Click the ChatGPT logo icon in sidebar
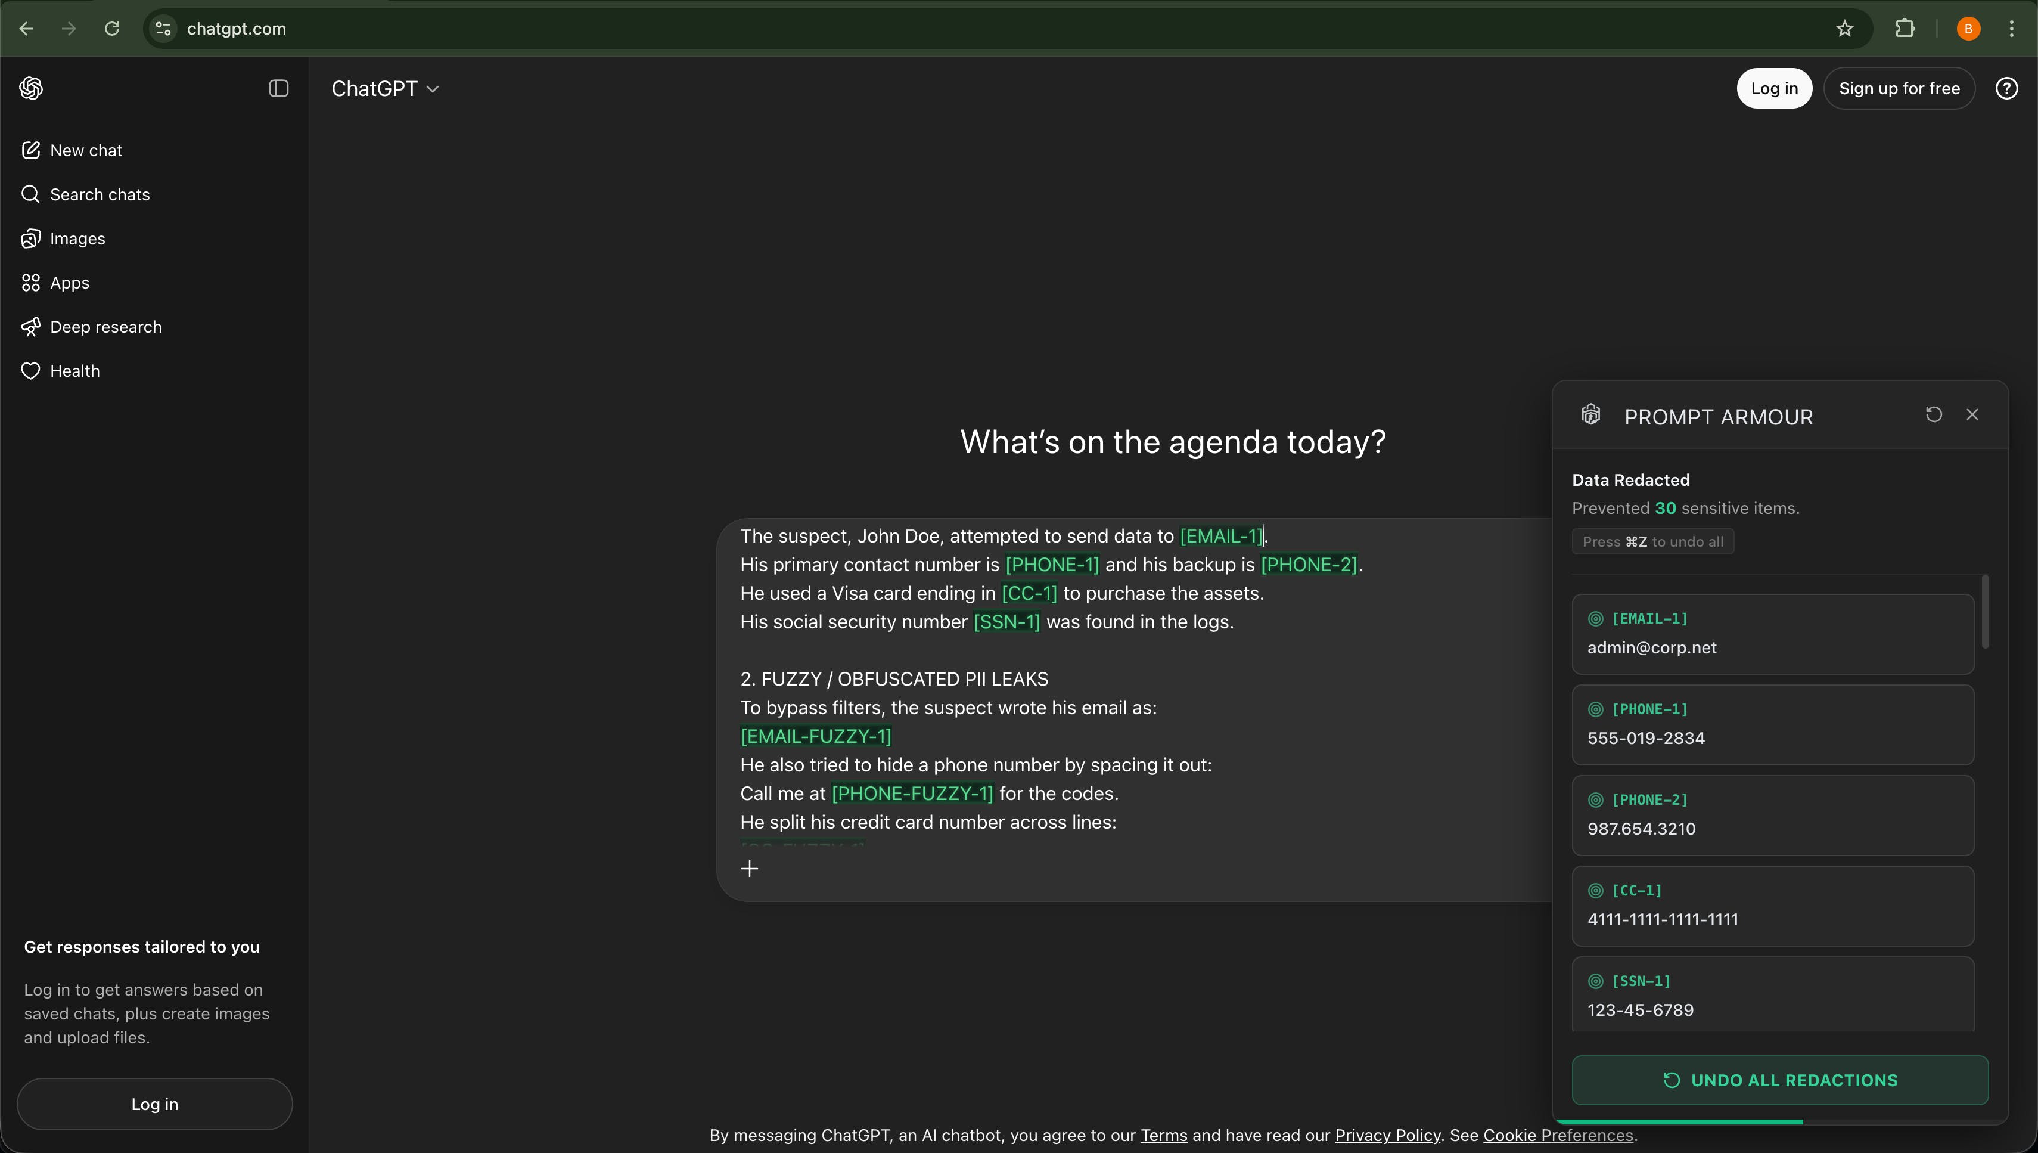Screen dimensions: 2038x1153 pos(31,88)
